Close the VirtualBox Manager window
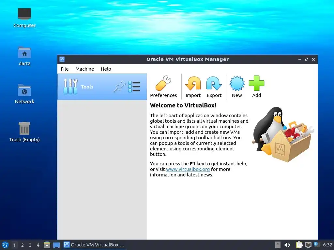This screenshot has height=250, width=334. (x=313, y=59)
